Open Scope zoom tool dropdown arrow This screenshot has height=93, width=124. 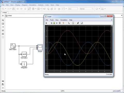(x=71, y=23)
